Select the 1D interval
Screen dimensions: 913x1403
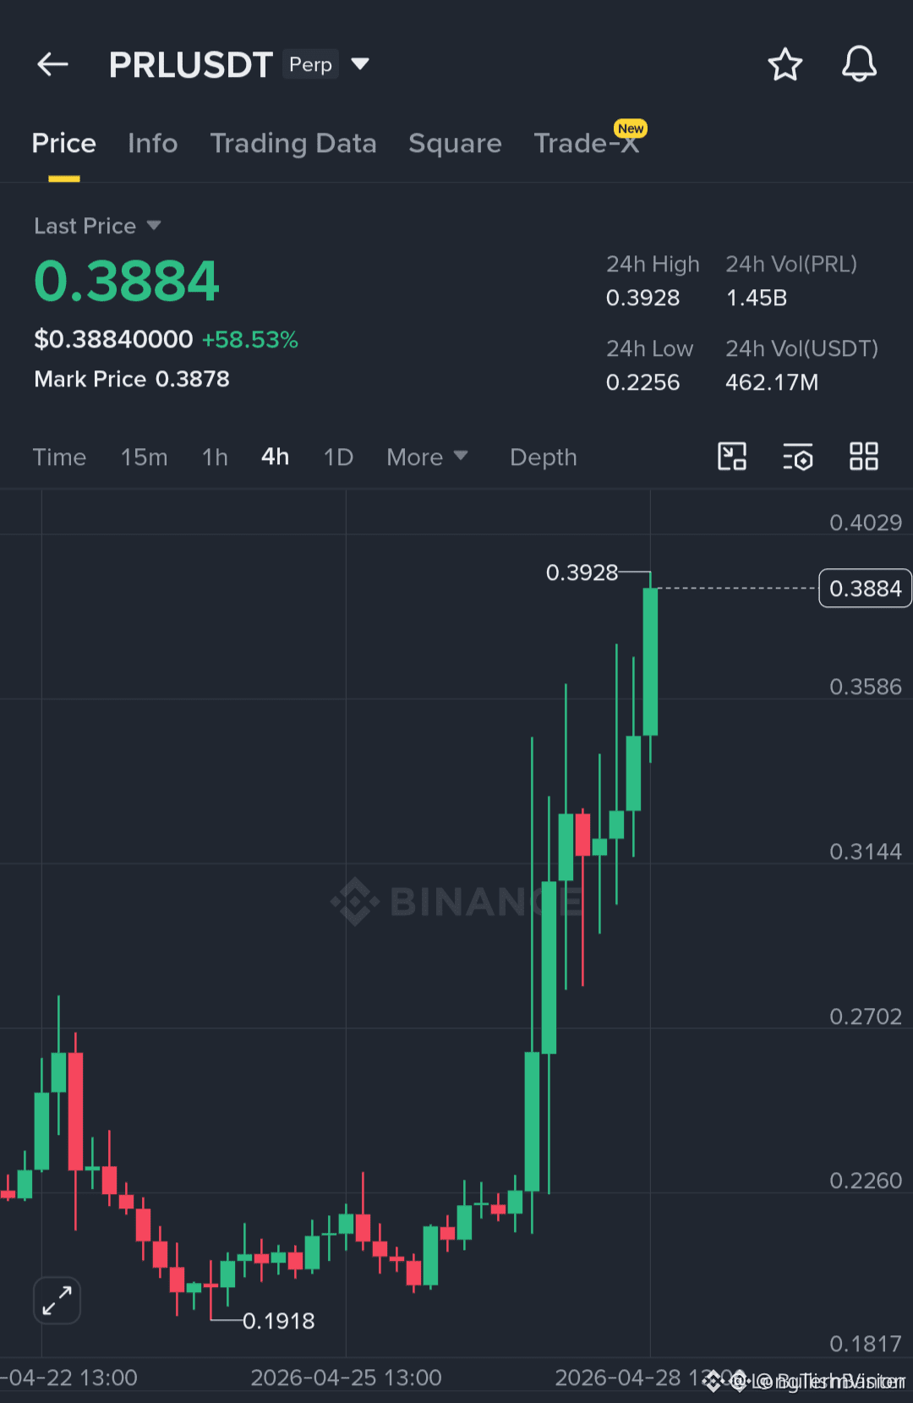[338, 458]
